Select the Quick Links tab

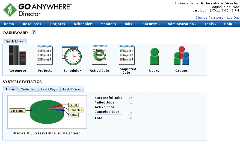click(x=14, y=41)
